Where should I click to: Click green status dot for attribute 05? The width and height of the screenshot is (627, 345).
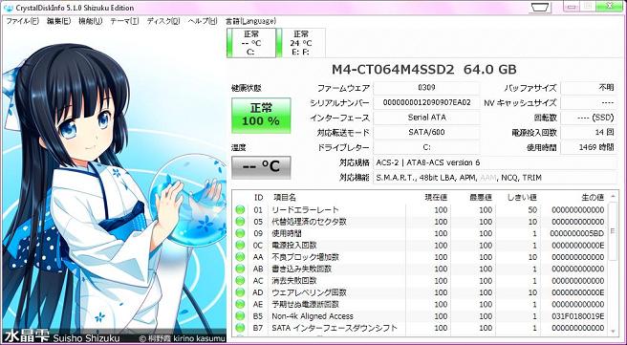click(240, 222)
